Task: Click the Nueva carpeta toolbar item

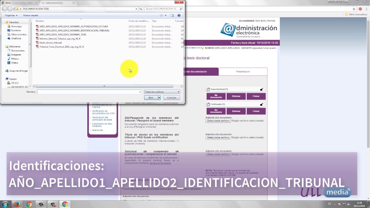Action: (31, 15)
